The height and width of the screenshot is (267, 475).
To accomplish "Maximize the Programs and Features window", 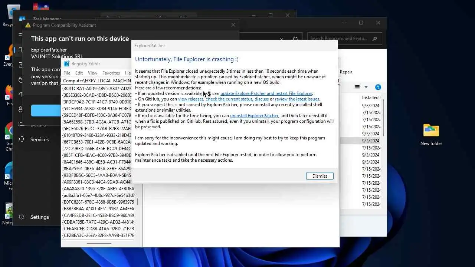I will coord(361,23).
